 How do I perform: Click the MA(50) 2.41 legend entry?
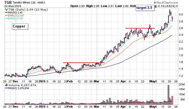(x=14, y=12)
